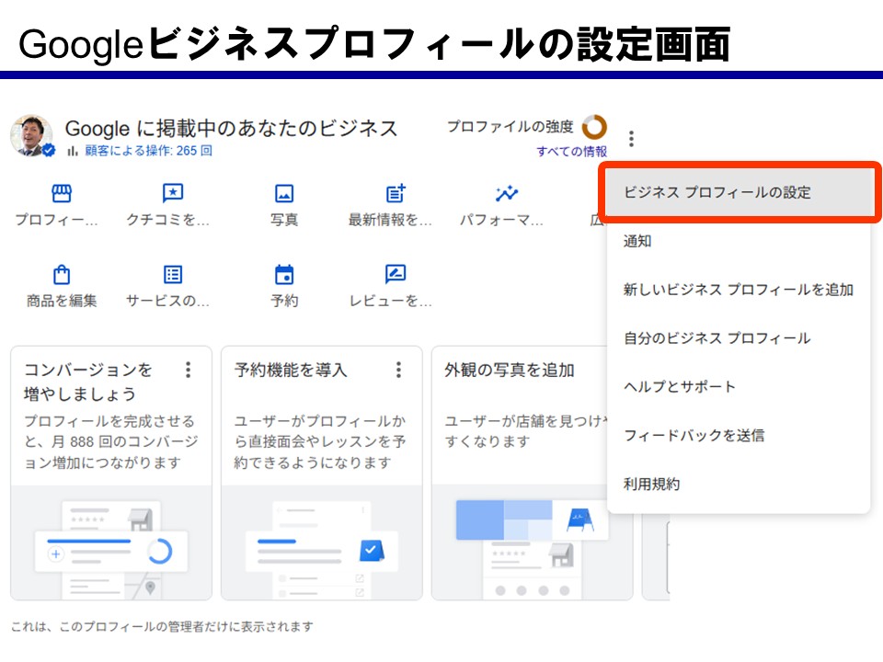The width and height of the screenshot is (883, 662).
Task: Click the edit products shopping bag icon
Action: click(62, 275)
